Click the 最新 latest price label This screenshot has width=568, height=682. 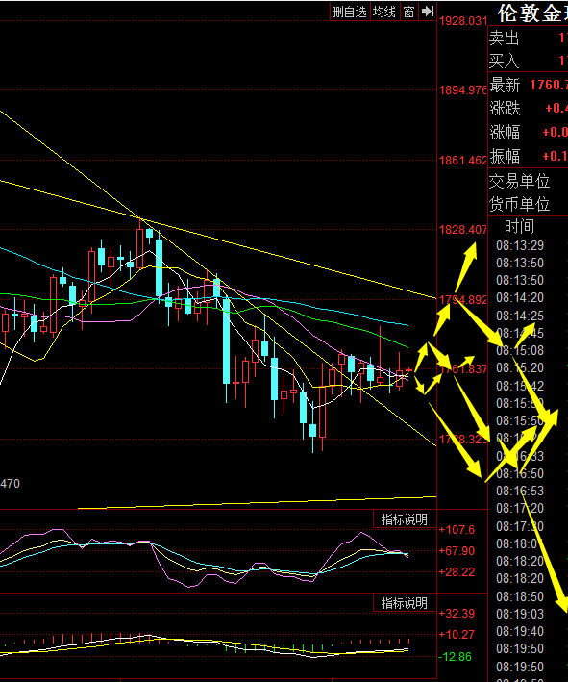(x=505, y=86)
